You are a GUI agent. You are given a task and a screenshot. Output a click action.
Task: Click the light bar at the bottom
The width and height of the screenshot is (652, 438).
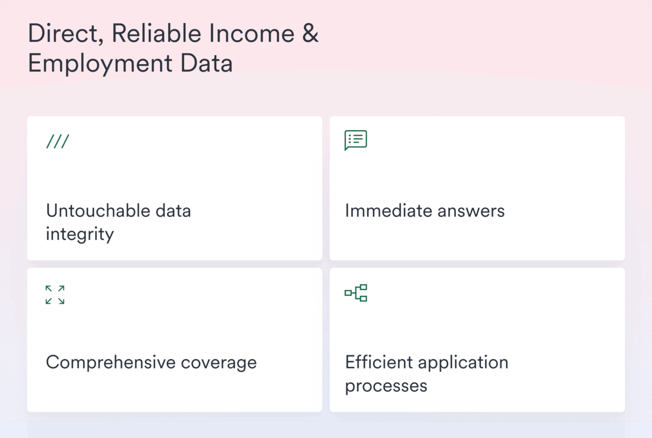[326, 431]
